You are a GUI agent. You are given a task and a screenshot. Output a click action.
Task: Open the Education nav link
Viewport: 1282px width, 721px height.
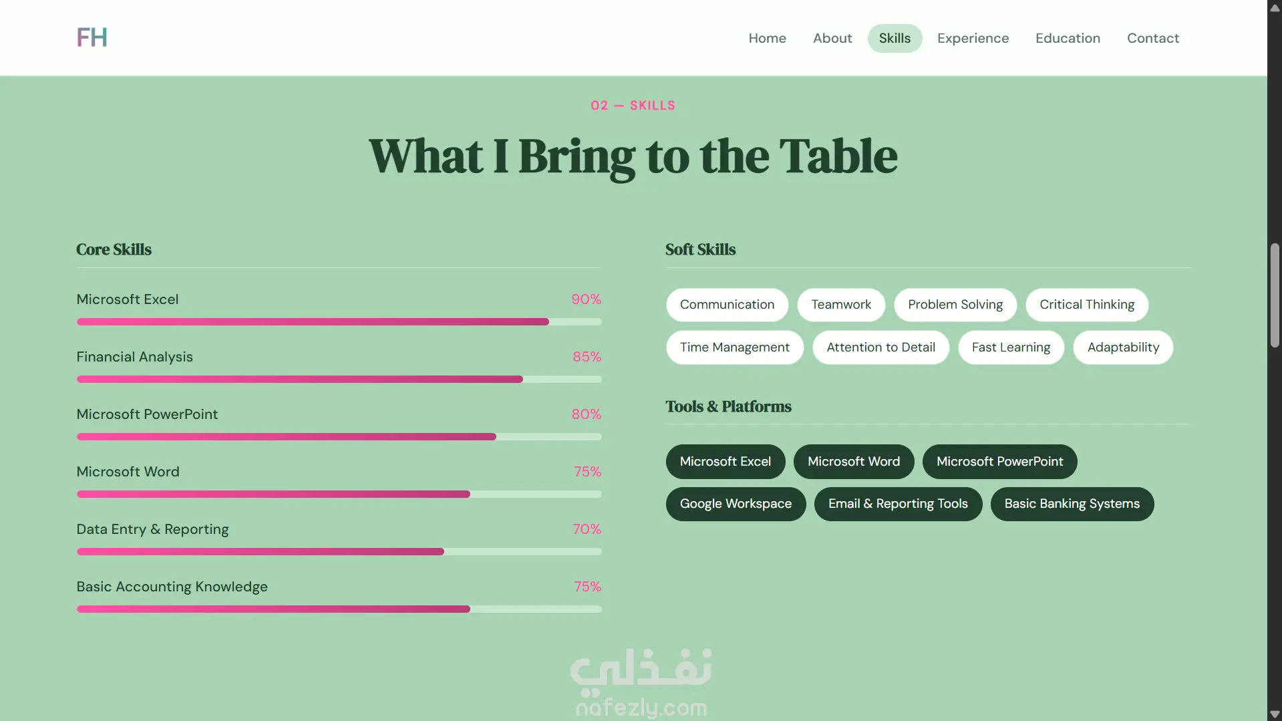point(1068,38)
